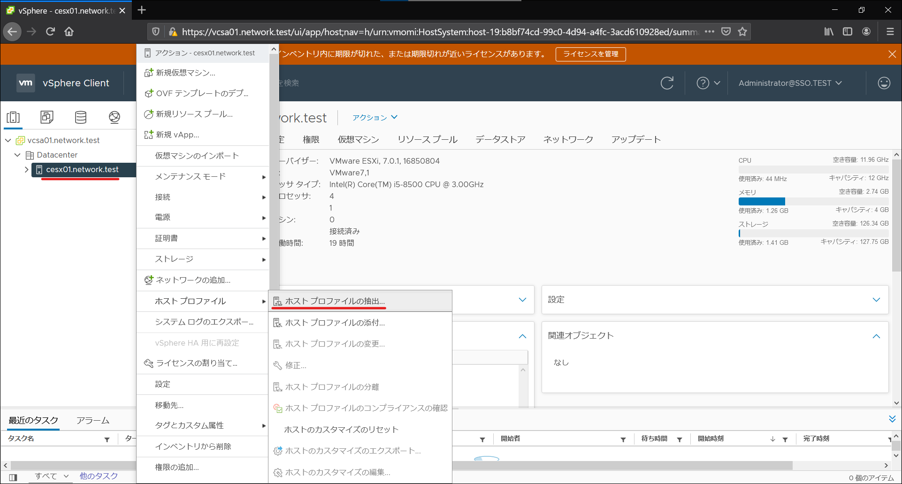Open the Networking inventory icon
The image size is (902, 484).
coord(114,117)
